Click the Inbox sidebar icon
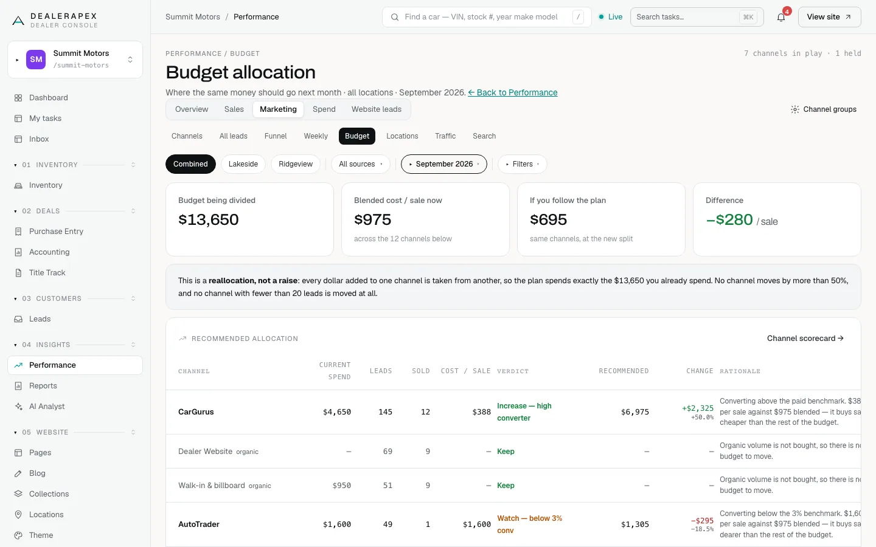876x547 pixels. 18,139
